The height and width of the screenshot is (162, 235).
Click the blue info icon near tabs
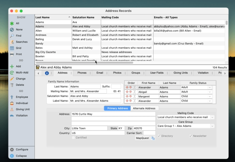tap(47, 73)
